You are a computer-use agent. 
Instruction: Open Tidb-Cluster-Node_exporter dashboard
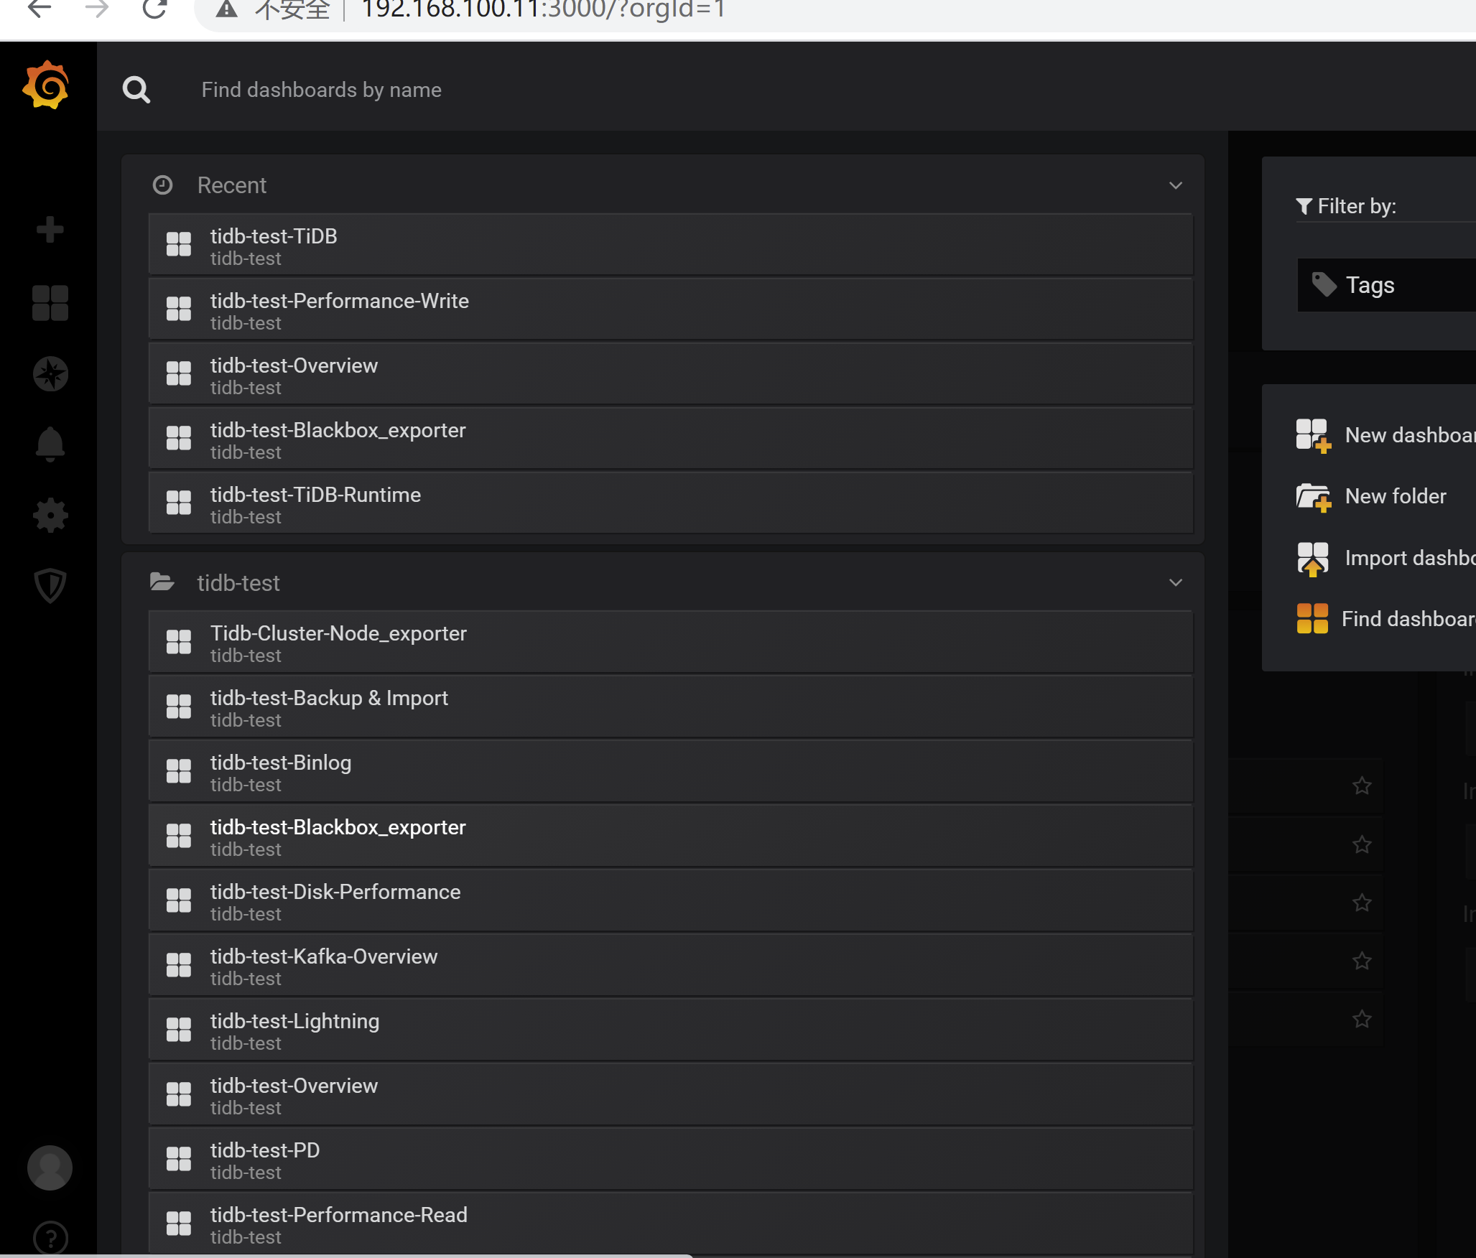pos(670,641)
